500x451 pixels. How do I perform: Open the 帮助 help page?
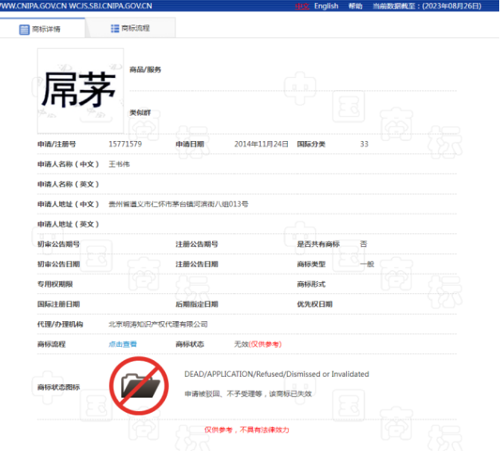355,6
